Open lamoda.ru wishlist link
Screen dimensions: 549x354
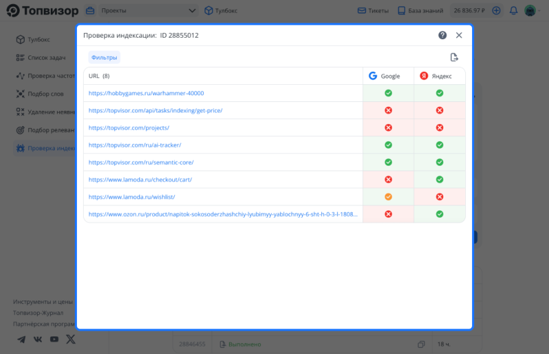coord(132,197)
